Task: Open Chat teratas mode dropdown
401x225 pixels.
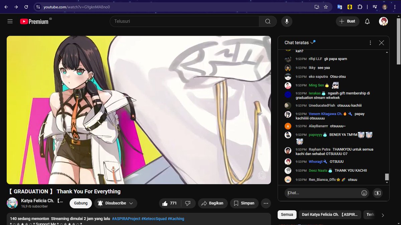Action: tap(300, 43)
